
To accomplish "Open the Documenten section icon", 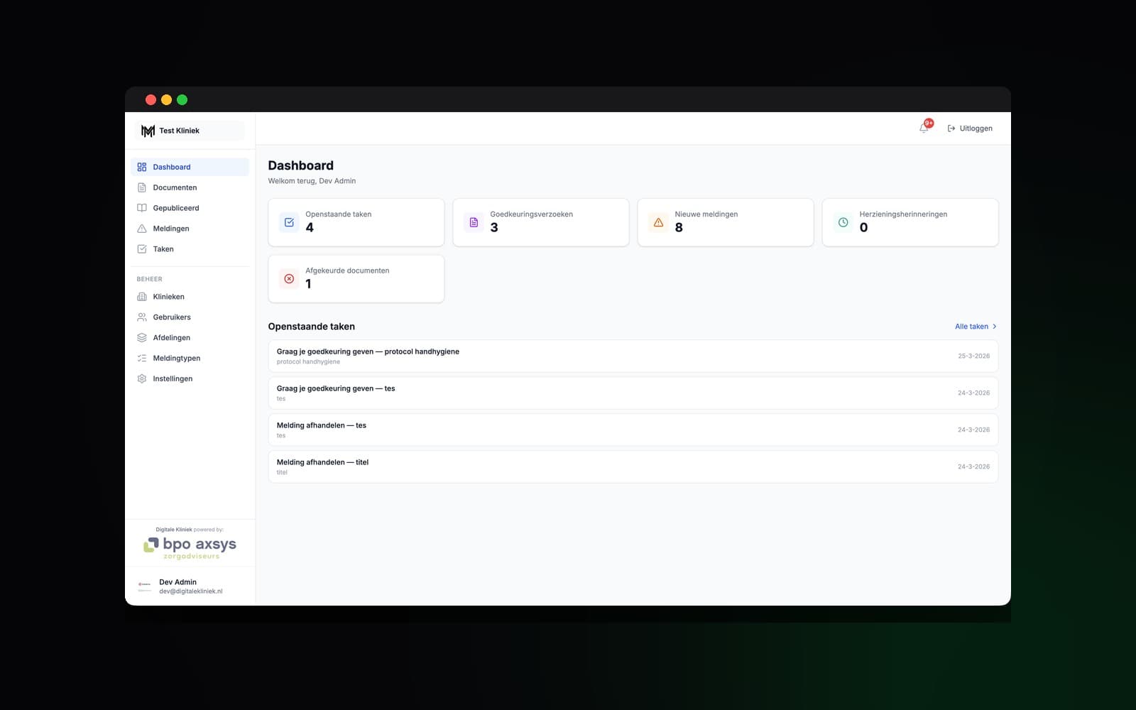I will [142, 187].
